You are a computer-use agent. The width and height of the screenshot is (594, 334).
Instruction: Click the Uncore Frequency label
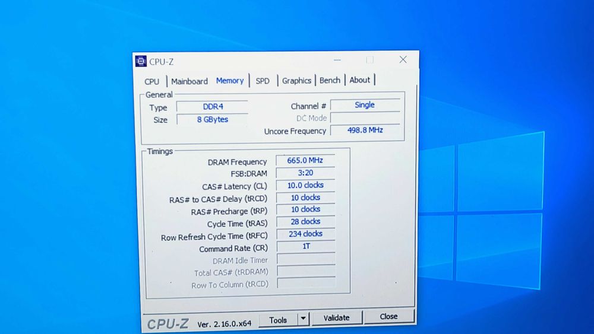[x=295, y=131]
